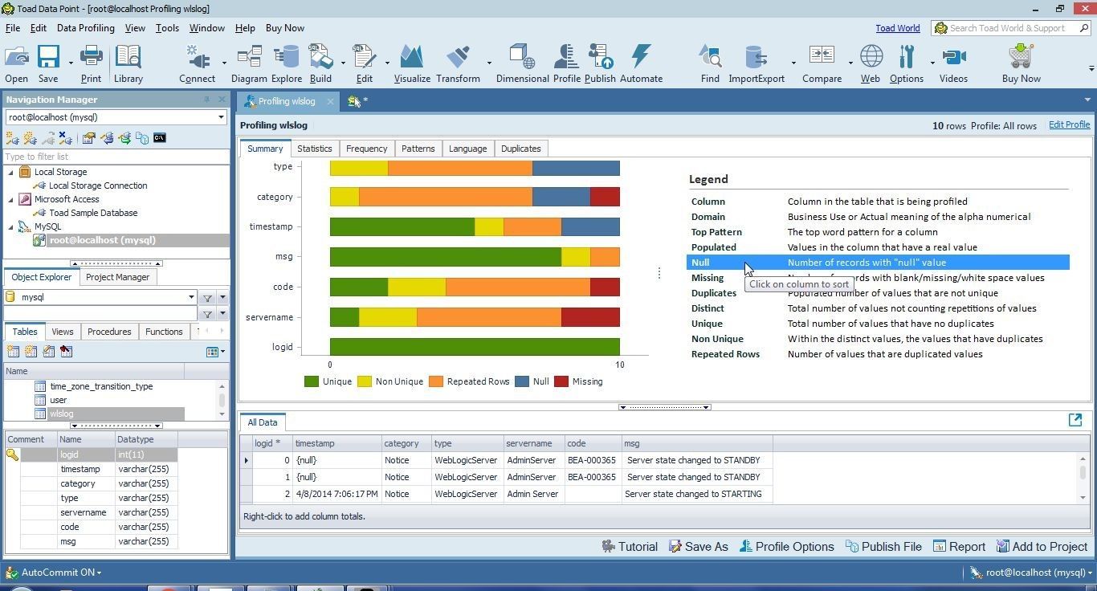Open the Options tool
The image size is (1097, 591).
tap(907, 63)
